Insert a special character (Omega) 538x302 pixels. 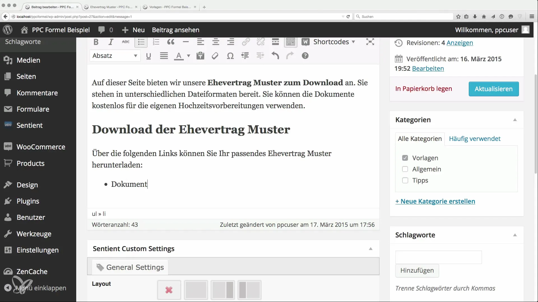click(x=230, y=56)
